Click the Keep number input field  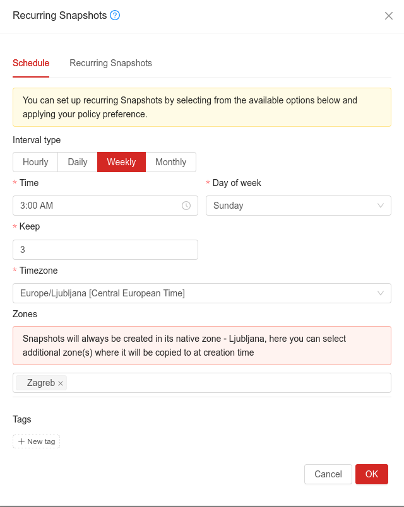click(105, 250)
